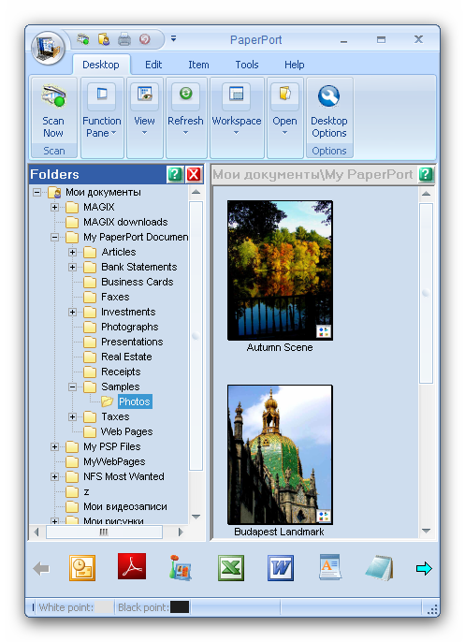Open the Tools ribbon tab
465x642 pixels.
point(247,65)
